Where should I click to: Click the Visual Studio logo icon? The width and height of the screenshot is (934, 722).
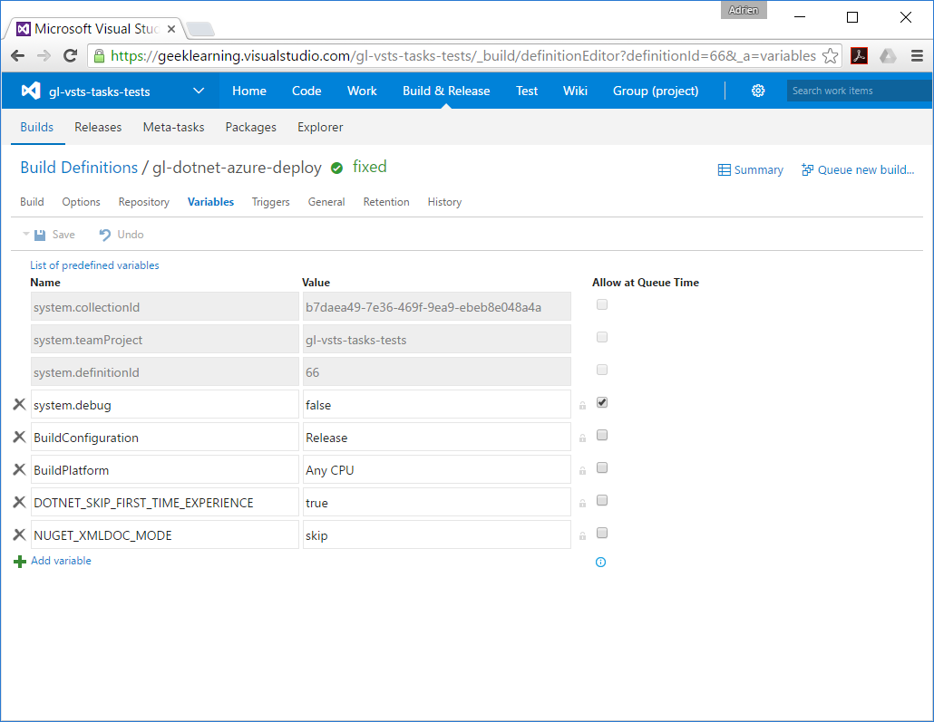[31, 91]
